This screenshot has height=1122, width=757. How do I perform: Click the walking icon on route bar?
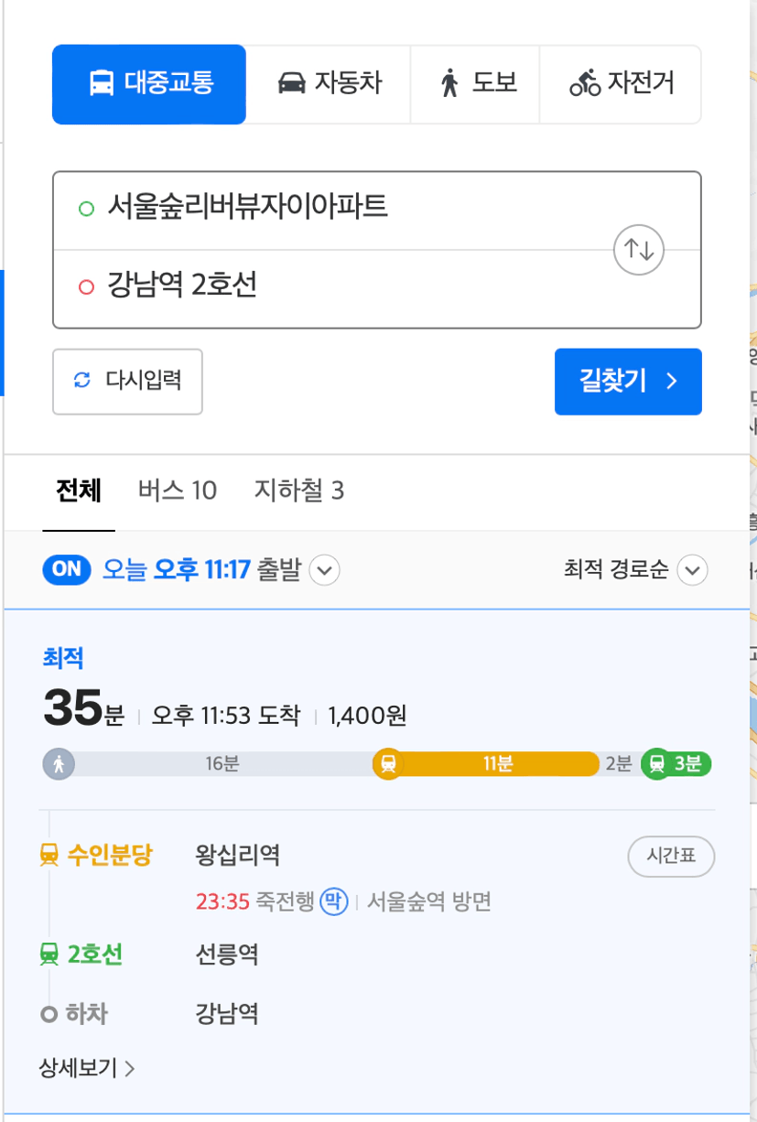tap(59, 763)
